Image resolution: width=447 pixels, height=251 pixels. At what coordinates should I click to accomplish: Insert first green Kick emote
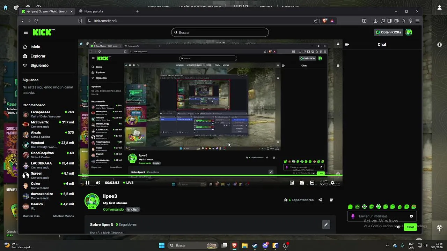[350, 207]
